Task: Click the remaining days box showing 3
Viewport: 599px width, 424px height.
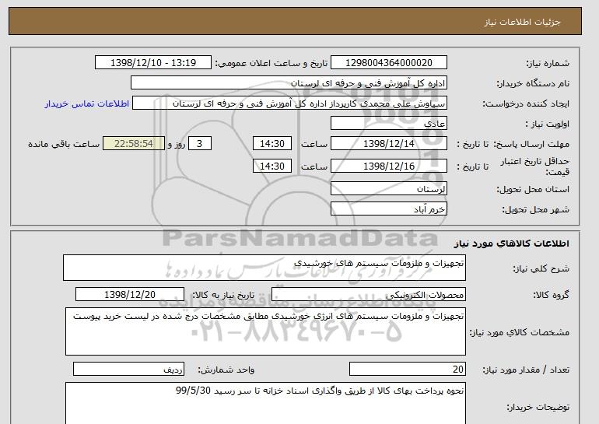Action: (199, 144)
